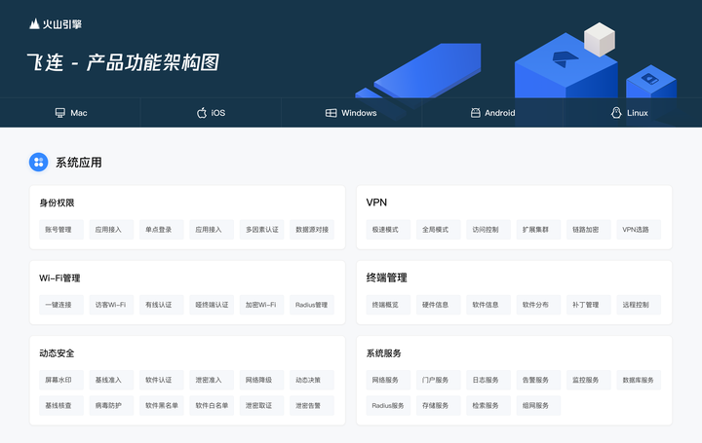The image size is (702, 443).
Task: Open the 账号管理 feature tag
Action: tap(58, 230)
